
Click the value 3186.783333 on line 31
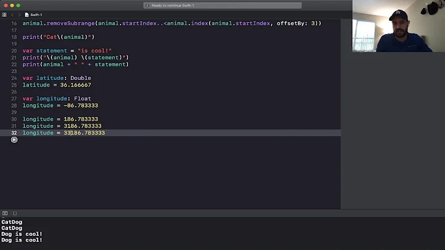[83, 126]
